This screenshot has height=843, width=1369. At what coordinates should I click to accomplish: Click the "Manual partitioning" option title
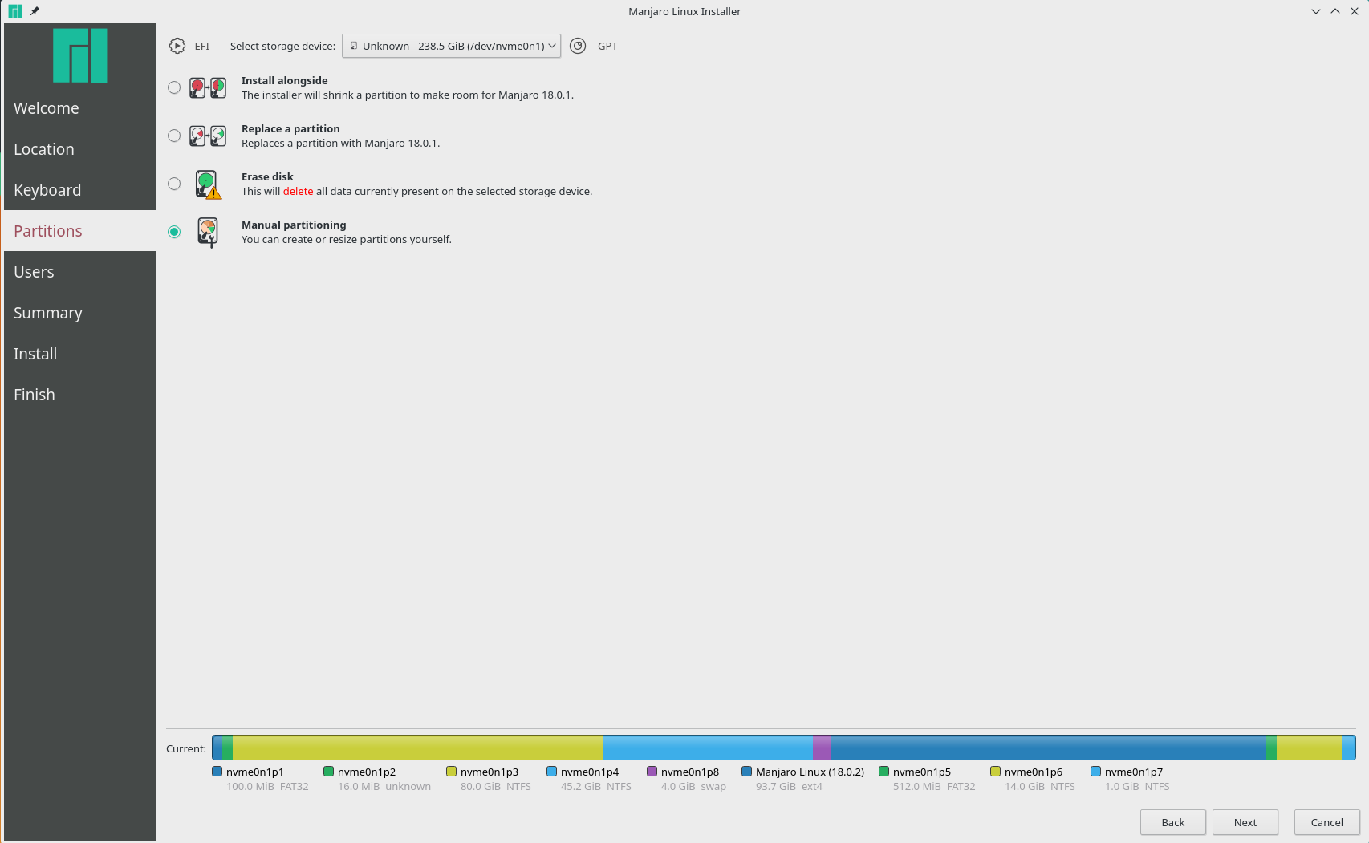[x=294, y=225]
